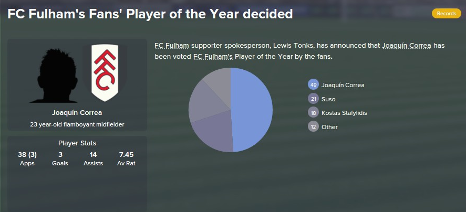This screenshot has width=466, height=212.
Task: Select the 12 votes Other badge
Action: click(313, 127)
